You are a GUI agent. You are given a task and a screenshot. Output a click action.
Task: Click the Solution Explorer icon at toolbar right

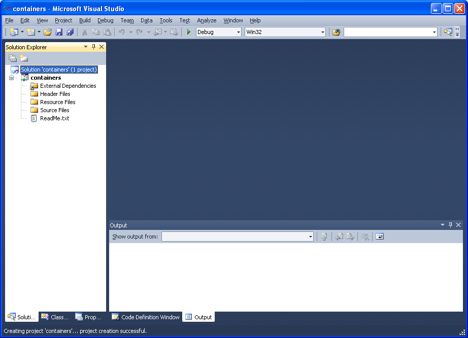(x=448, y=32)
